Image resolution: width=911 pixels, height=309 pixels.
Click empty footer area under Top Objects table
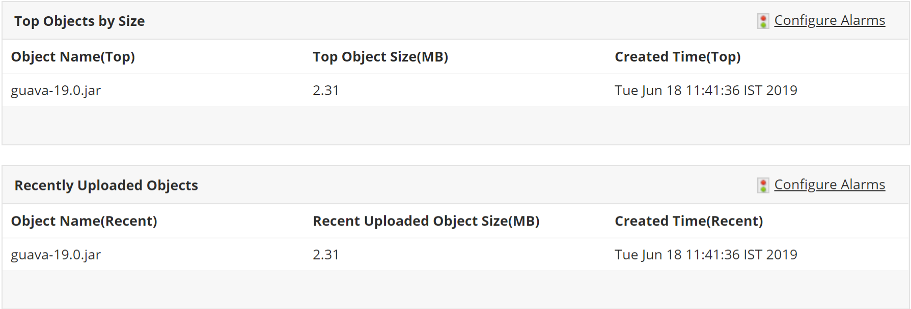455,125
